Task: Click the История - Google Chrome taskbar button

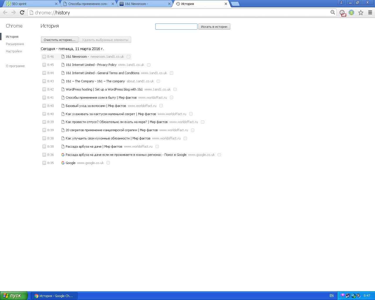Action: [x=54, y=296]
